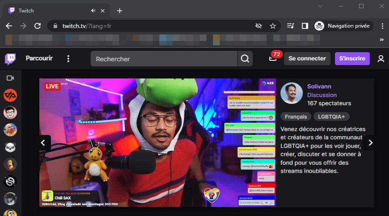Click the Navigation privée incognito button
The width and height of the screenshot is (389, 216).
click(344, 26)
